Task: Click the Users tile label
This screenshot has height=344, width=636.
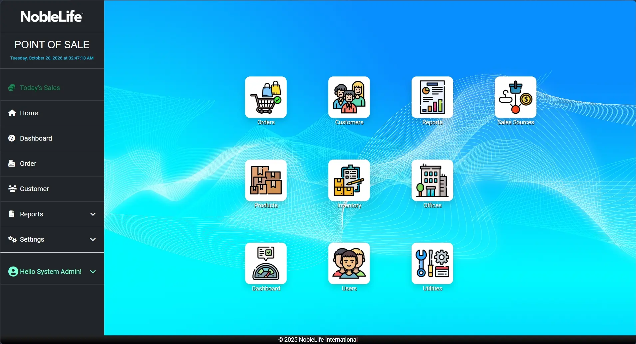Action: tap(349, 288)
